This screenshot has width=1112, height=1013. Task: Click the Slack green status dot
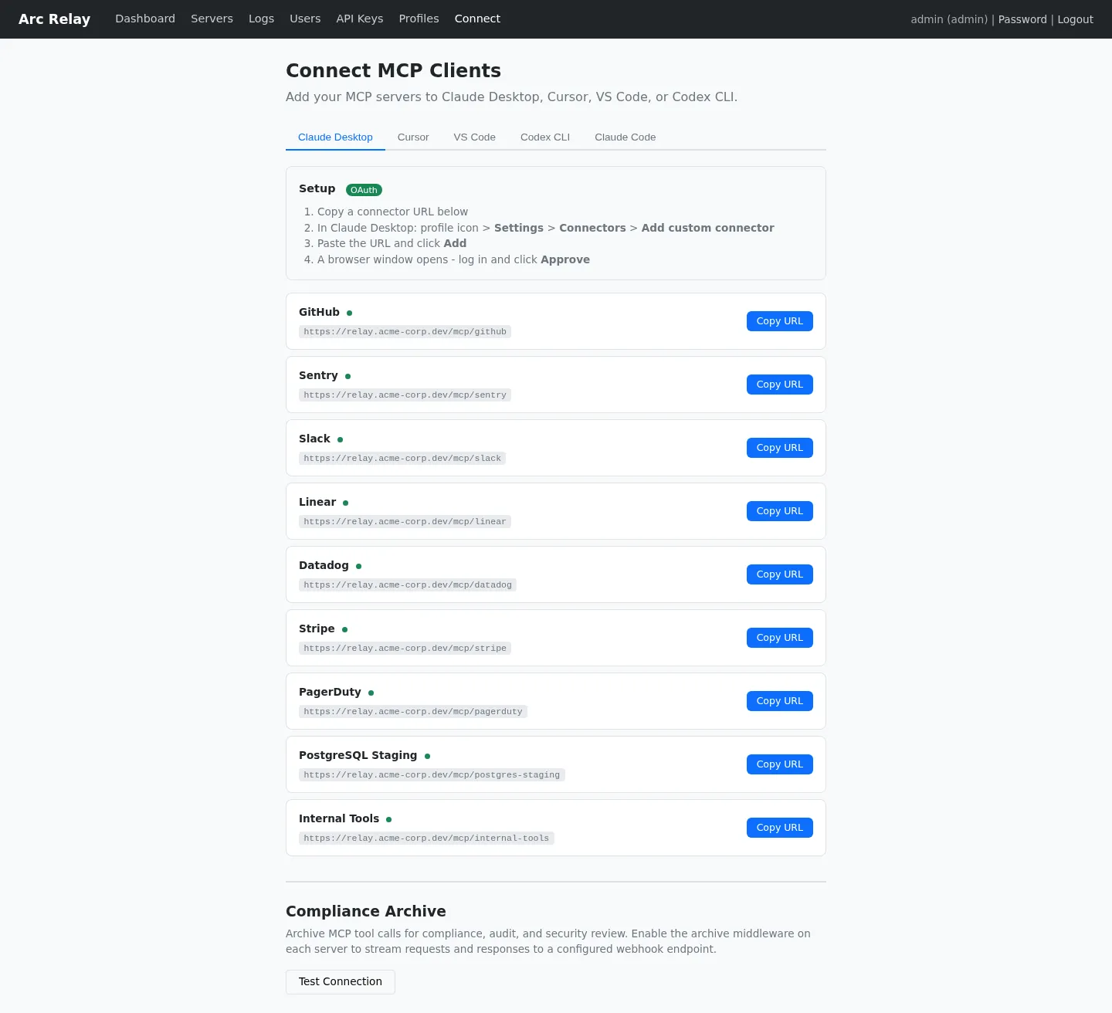point(340,439)
